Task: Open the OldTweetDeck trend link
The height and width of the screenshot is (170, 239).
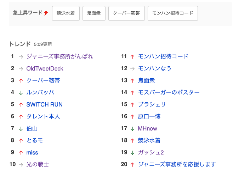Action: tap(45, 69)
